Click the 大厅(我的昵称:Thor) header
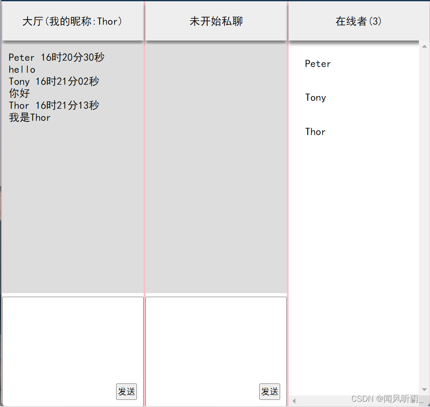Screen dimensions: 430x407 point(72,21)
